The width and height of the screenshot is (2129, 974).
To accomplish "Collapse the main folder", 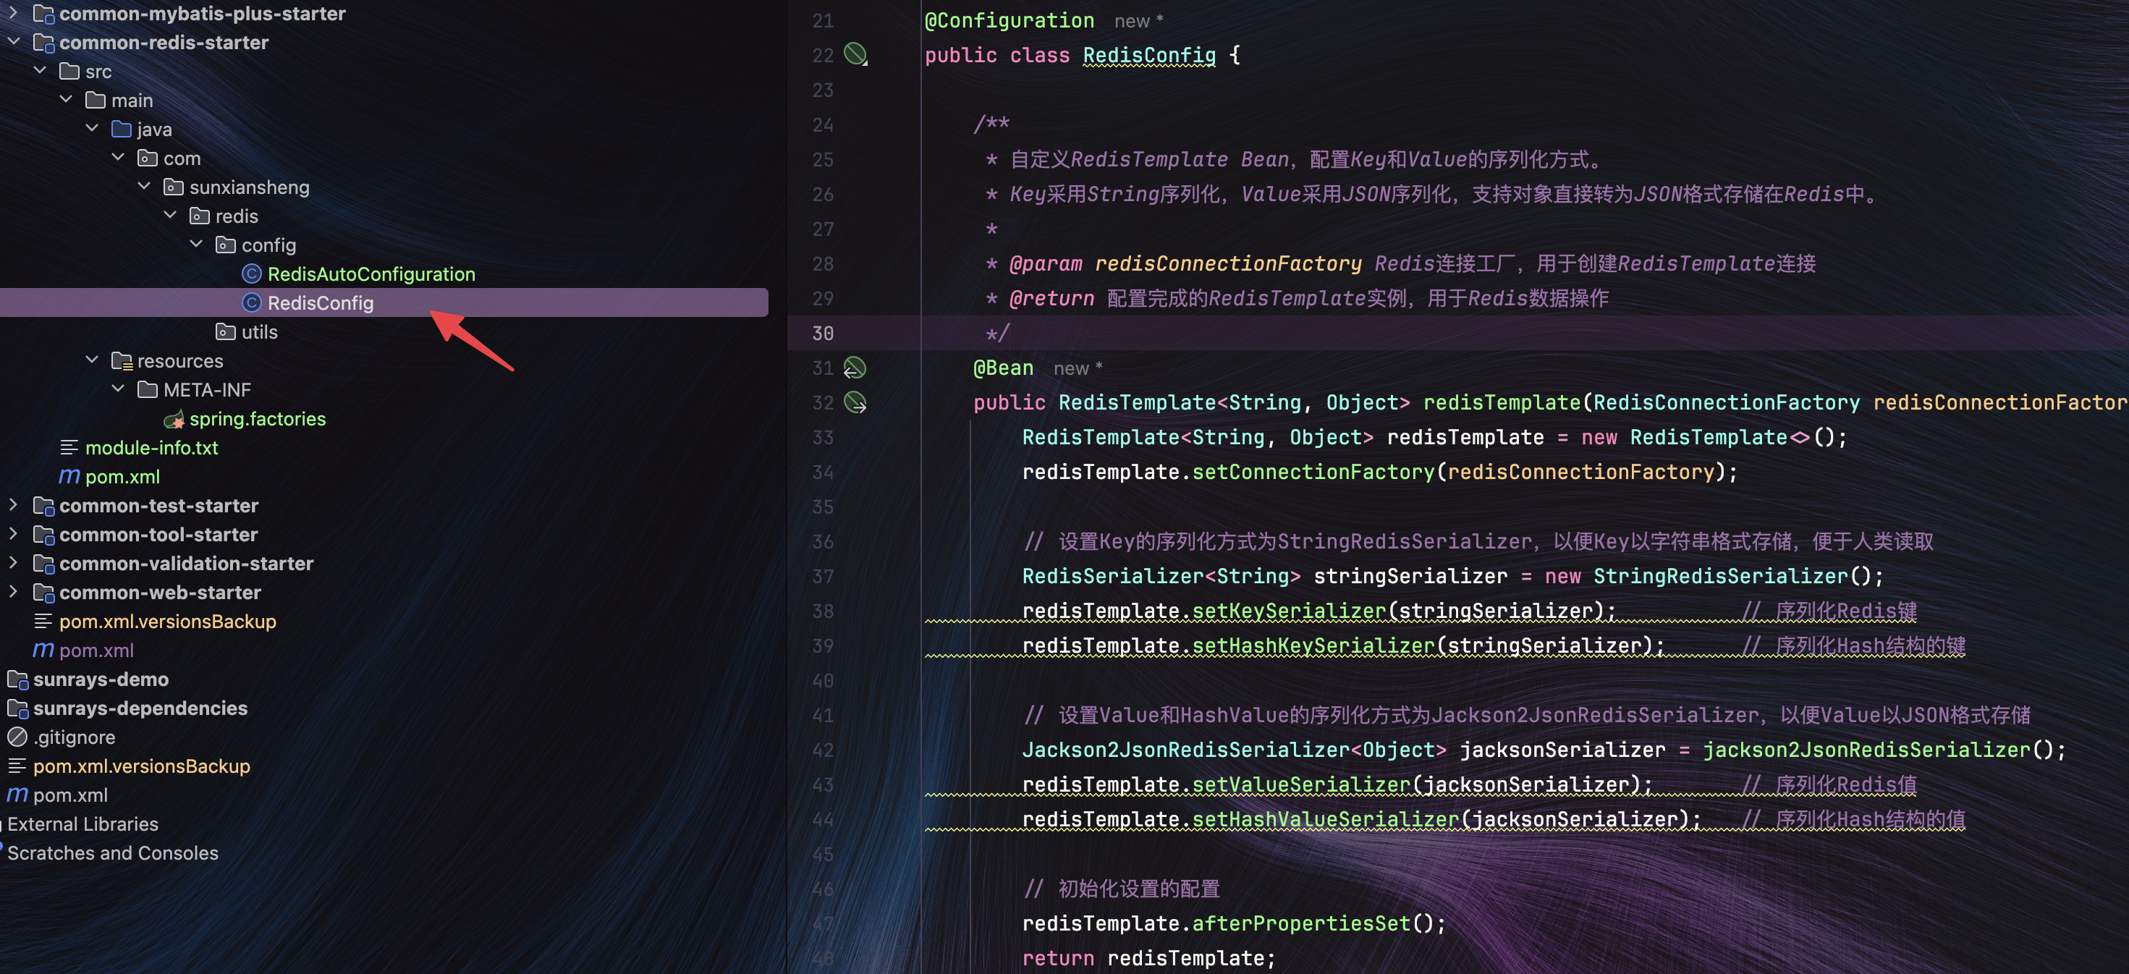I will 66,100.
